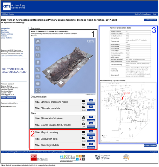Viewport: 159px width, 167px height.
Task: Open the Site Plan sidebar link
Action: pos(4,30)
